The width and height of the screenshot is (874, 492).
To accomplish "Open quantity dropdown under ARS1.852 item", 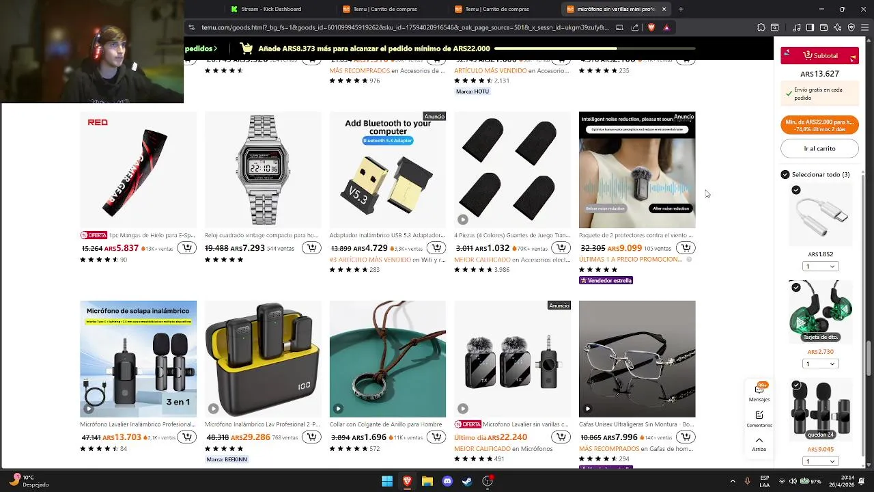I will click(820, 266).
